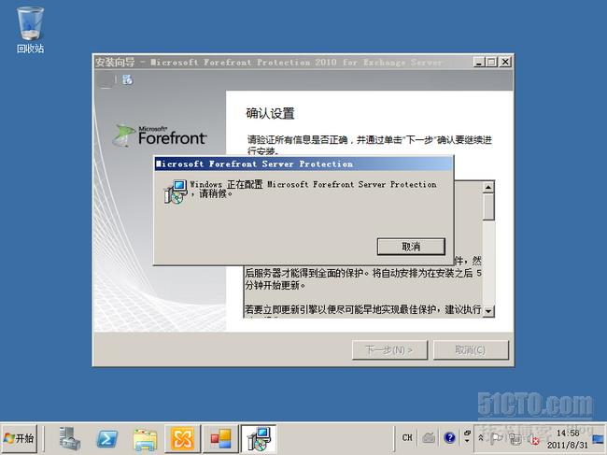This screenshot has height=455, width=607.
Task: Click the scroll down arrow of the settings text box
Action: tap(488, 310)
